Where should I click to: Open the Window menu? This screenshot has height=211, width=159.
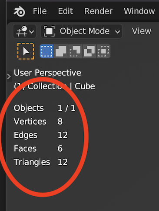139,11
